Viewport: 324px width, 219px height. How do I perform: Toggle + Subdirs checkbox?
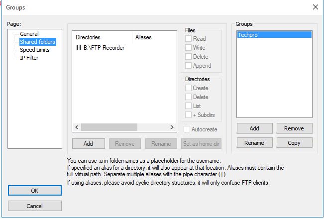[x=188, y=115]
